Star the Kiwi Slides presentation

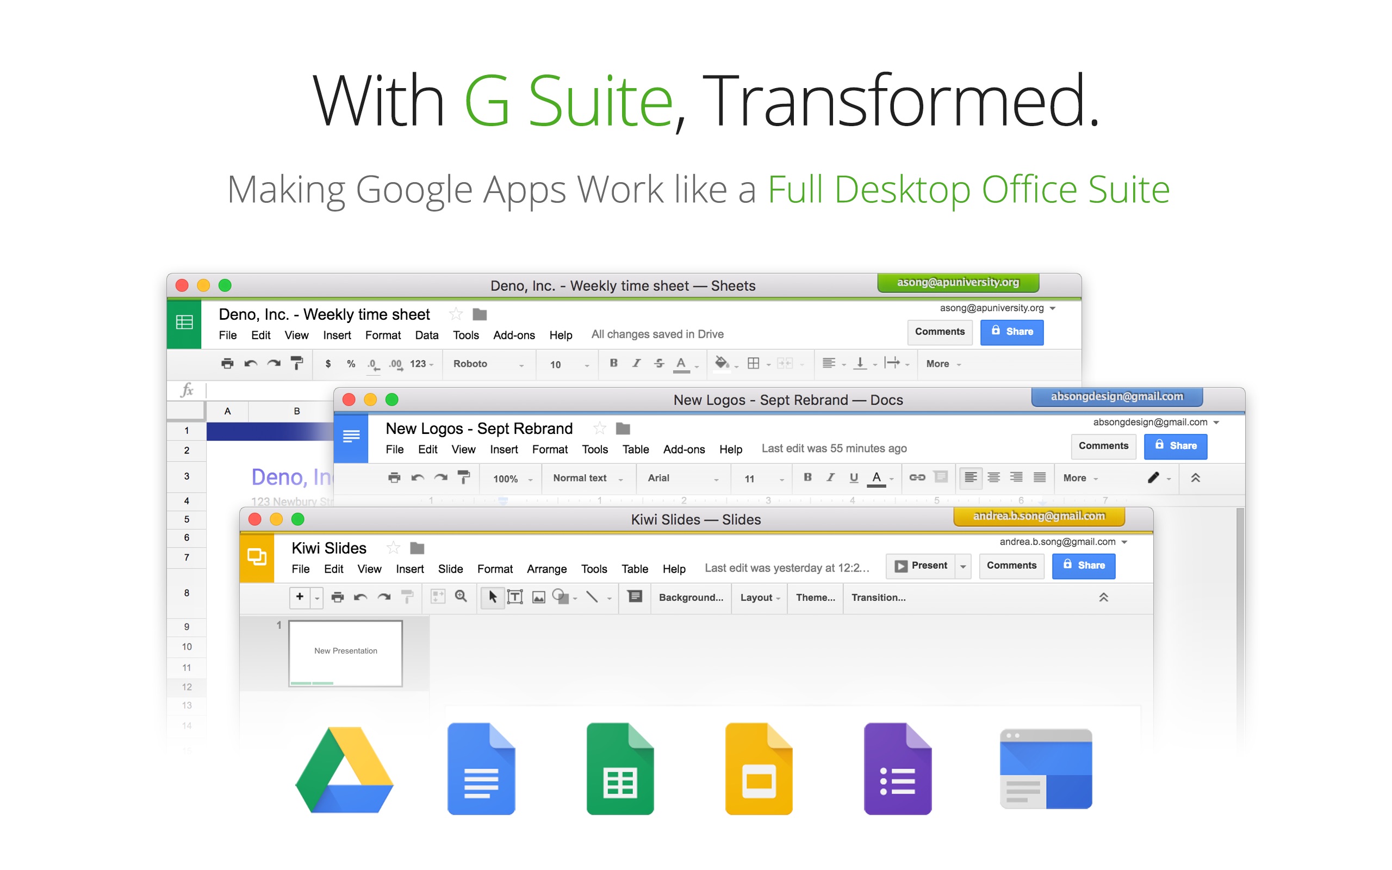click(x=394, y=548)
